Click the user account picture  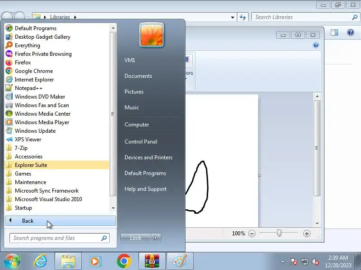click(152, 35)
